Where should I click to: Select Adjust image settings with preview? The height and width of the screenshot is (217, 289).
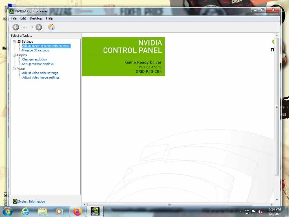pyautogui.click(x=46, y=46)
